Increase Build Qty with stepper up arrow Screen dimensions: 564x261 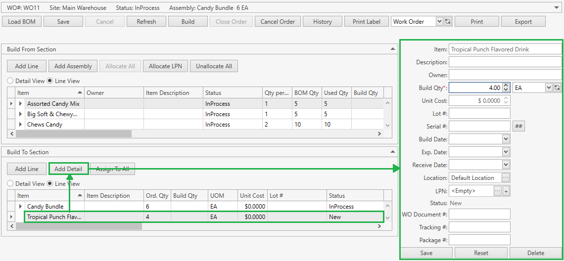pos(506,85)
